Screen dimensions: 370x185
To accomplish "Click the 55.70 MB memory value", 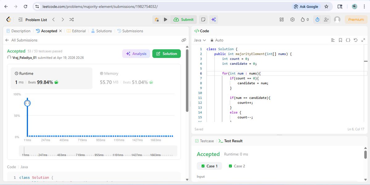I will (109, 82).
